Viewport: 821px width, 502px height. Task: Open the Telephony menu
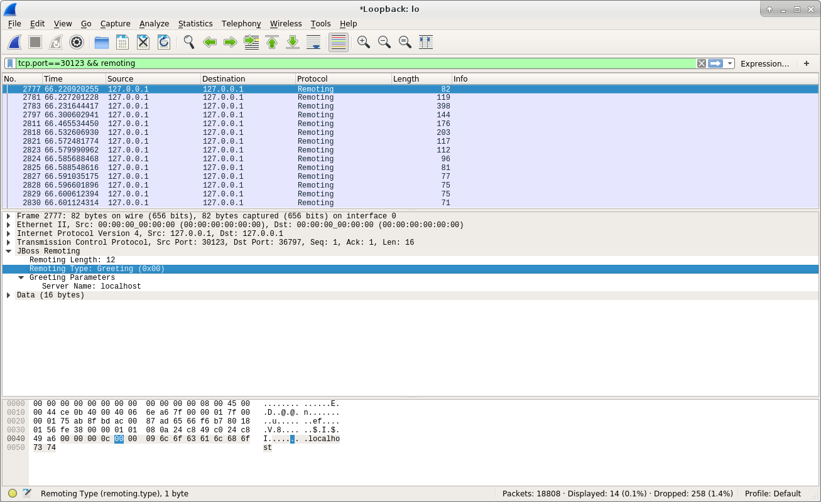tap(241, 23)
